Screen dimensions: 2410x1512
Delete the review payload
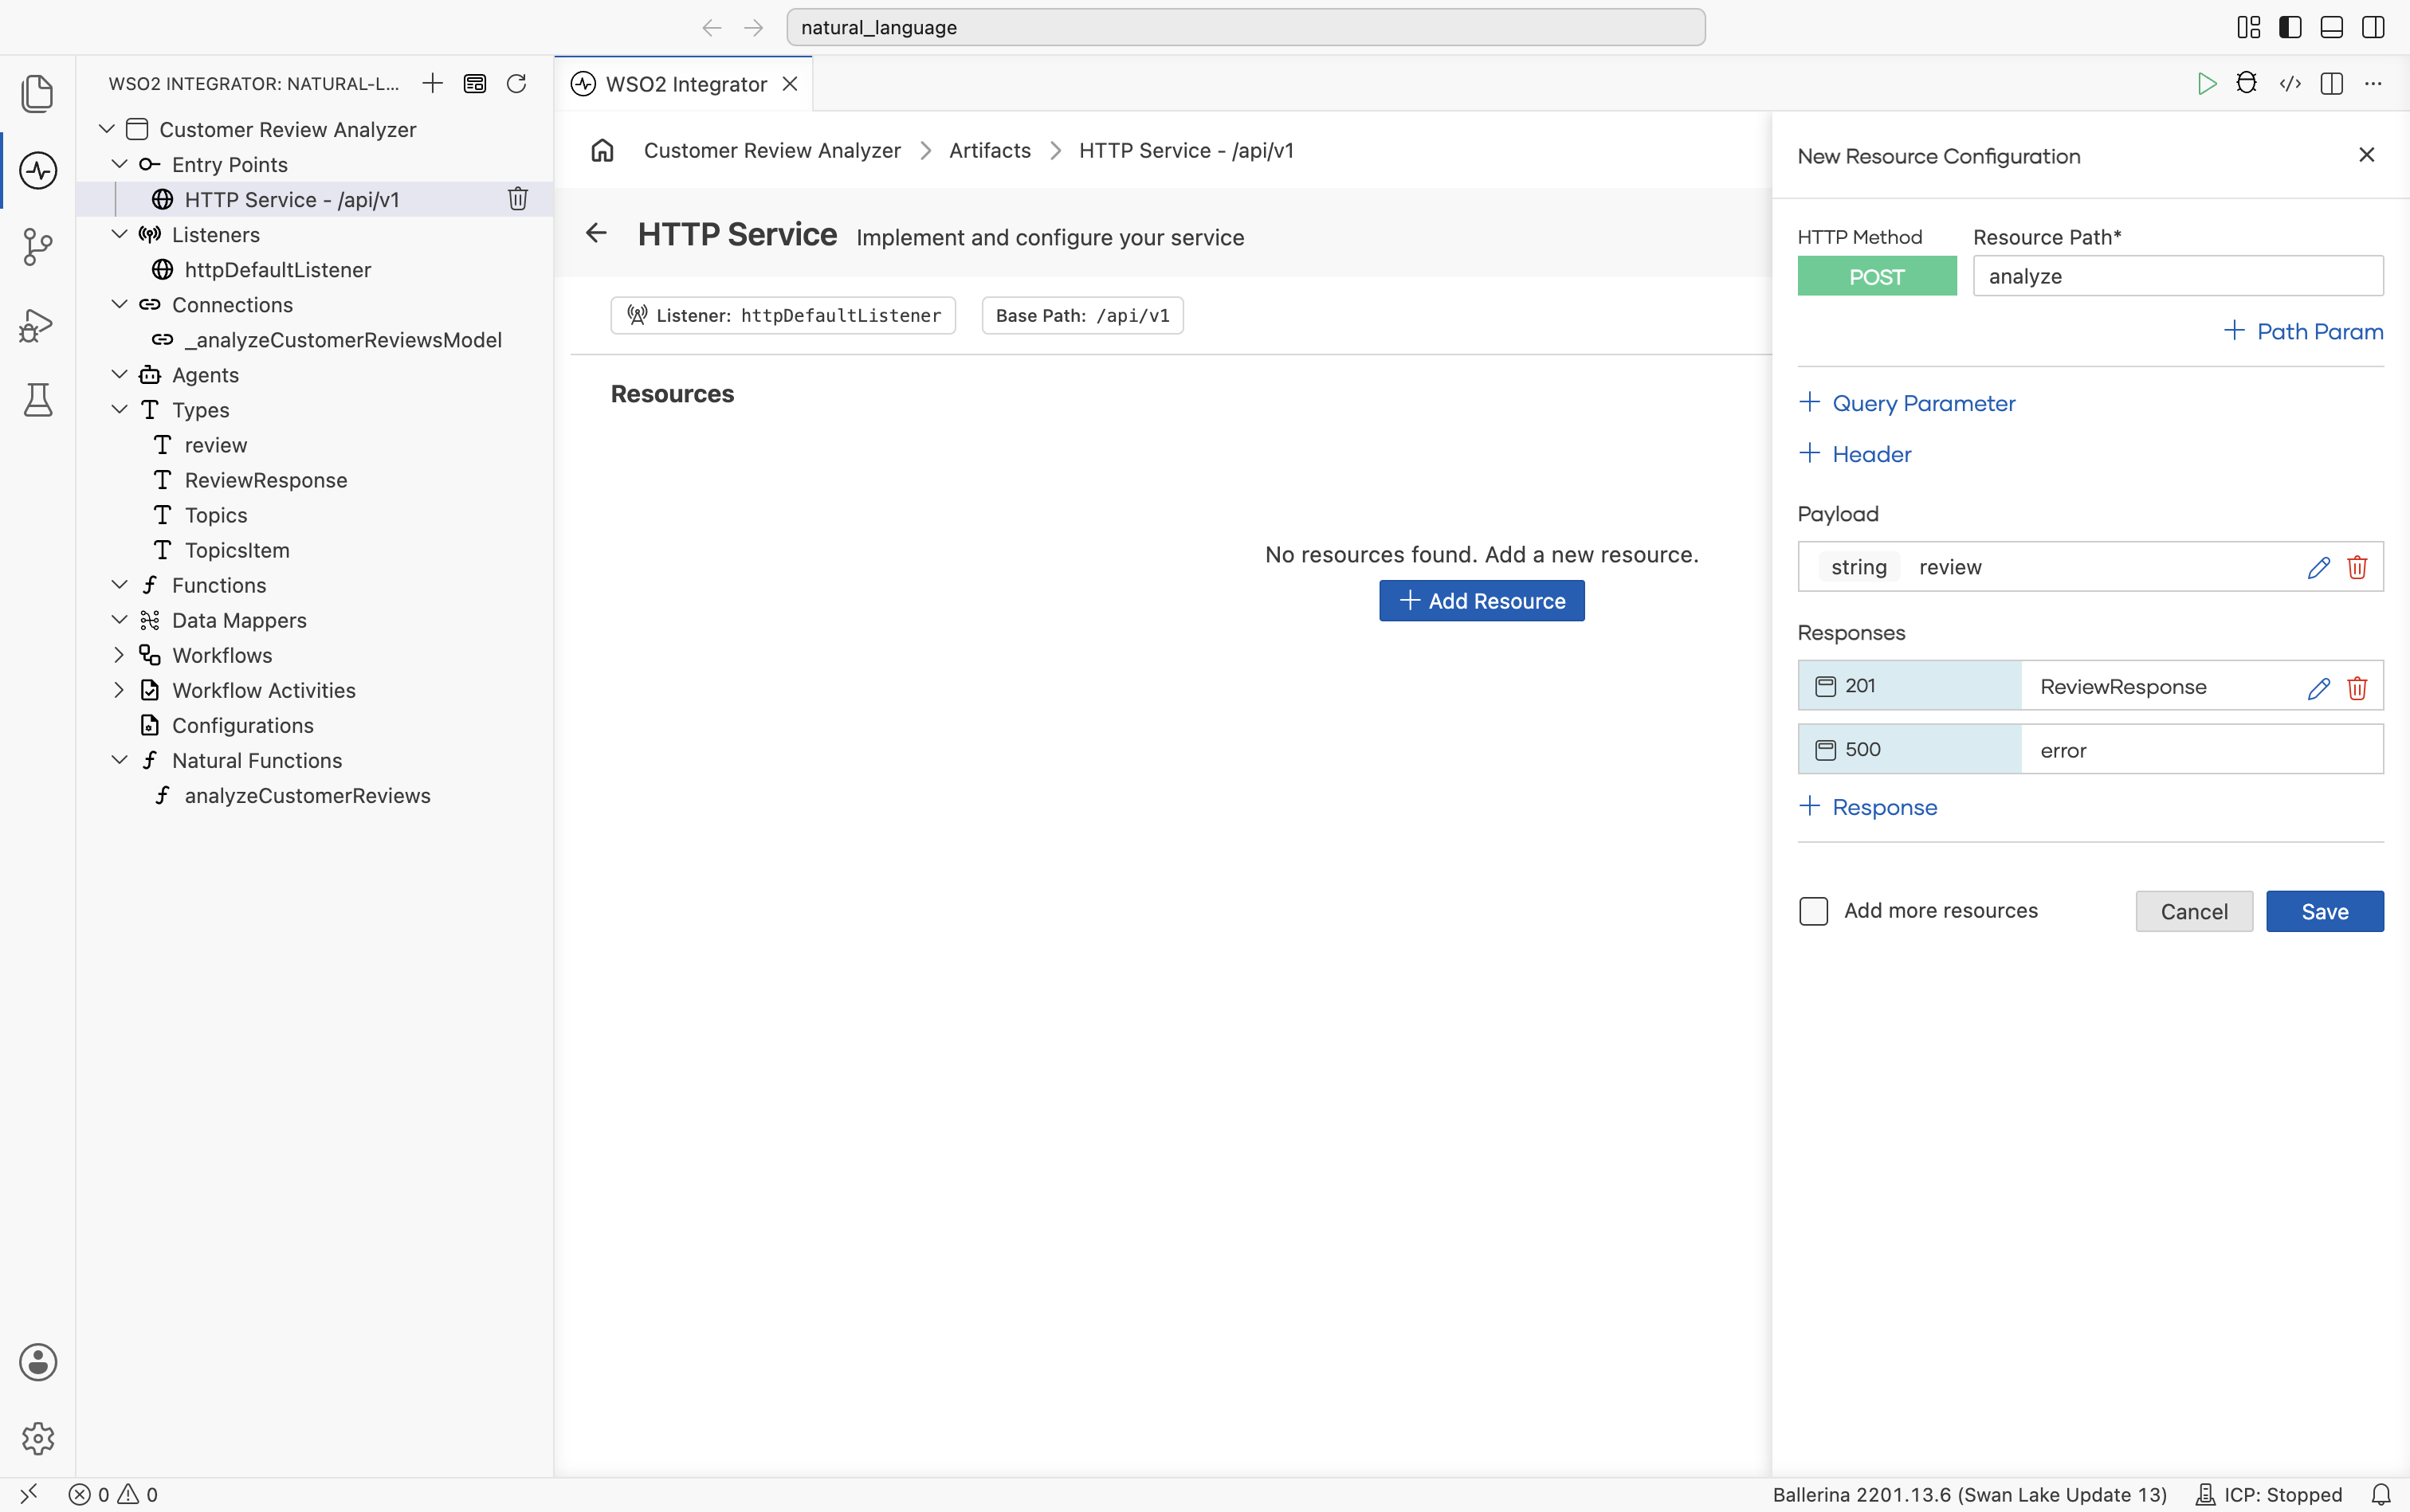tap(2357, 567)
